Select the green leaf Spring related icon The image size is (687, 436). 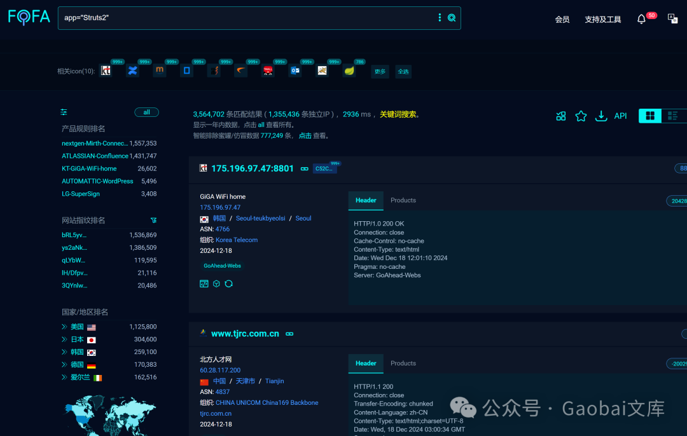point(349,71)
